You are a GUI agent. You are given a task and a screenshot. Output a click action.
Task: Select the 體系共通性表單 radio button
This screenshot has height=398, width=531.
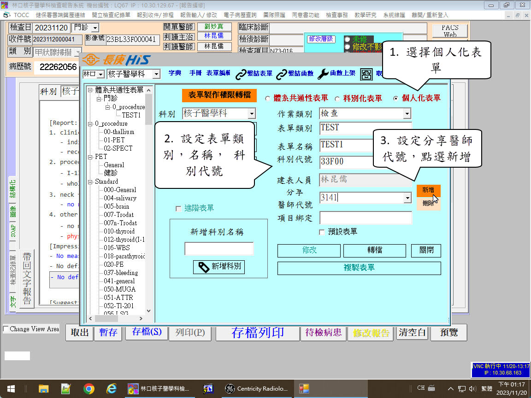267,99
